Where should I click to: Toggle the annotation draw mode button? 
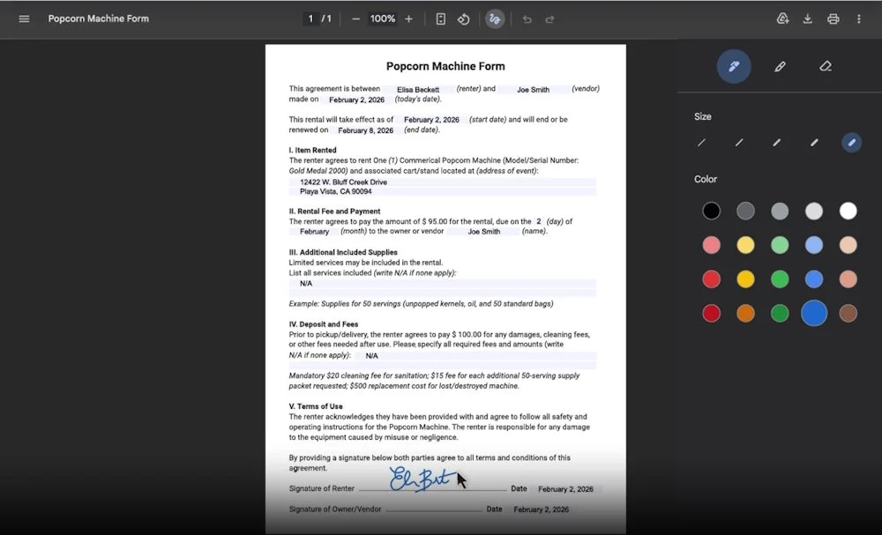(495, 19)
